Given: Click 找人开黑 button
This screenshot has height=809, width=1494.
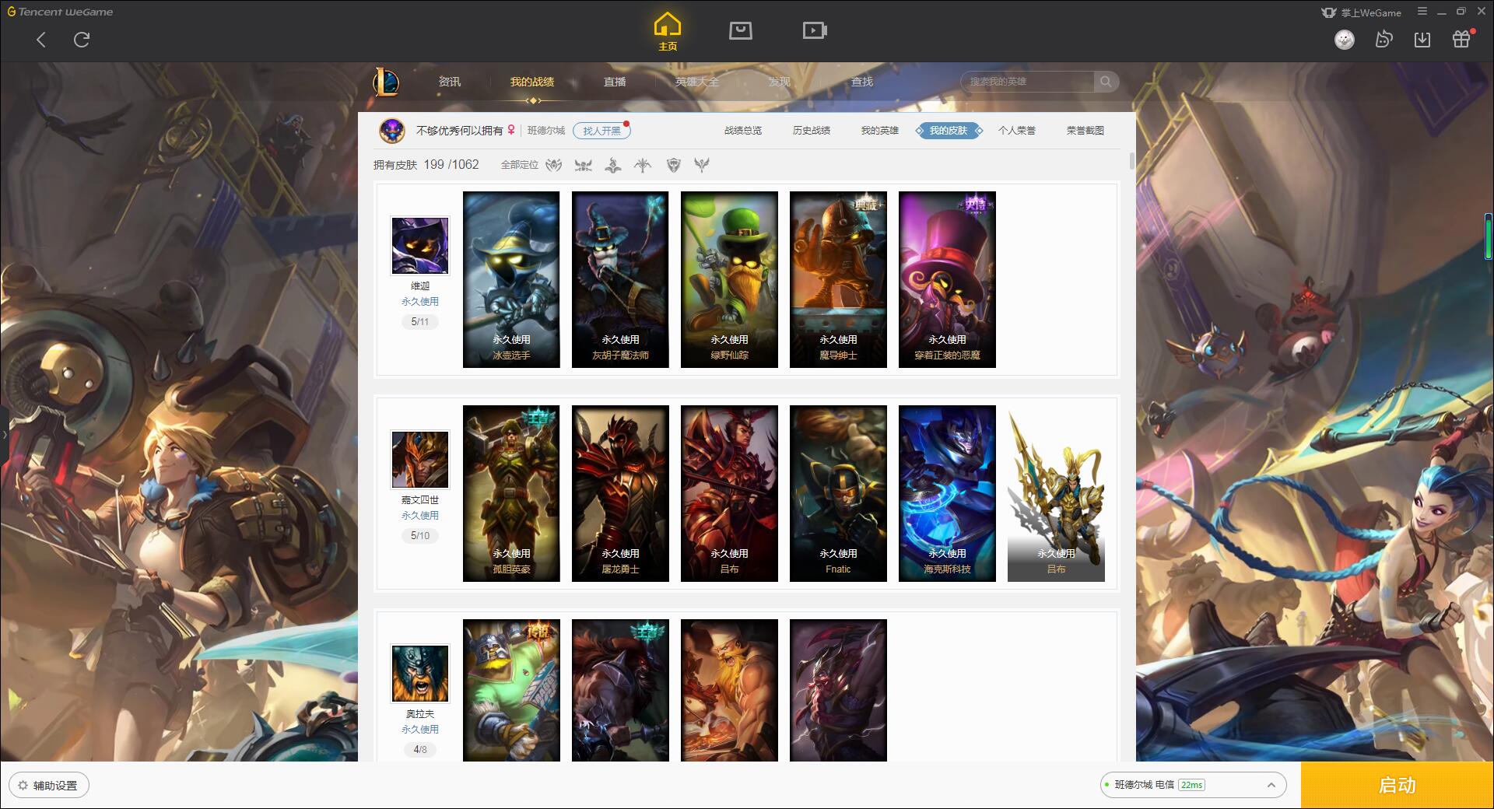Looking at the screenshot, I should point(601,131).
